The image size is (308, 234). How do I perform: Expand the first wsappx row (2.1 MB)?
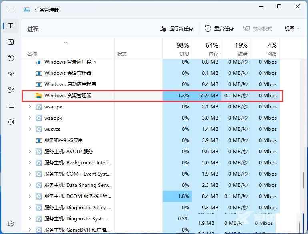point(30,107)
